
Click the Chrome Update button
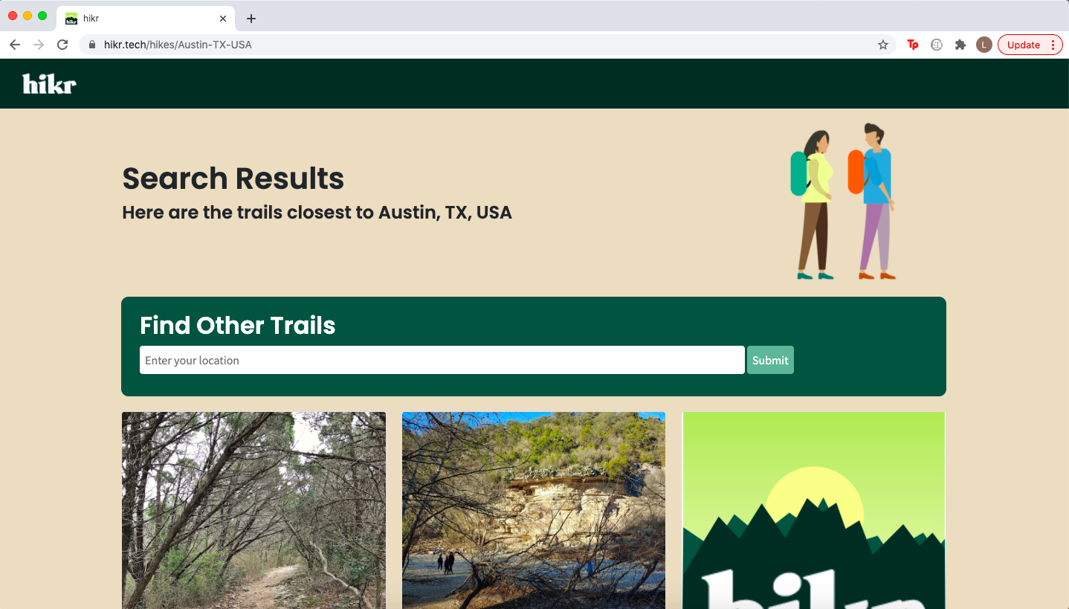coord(1030,45)
